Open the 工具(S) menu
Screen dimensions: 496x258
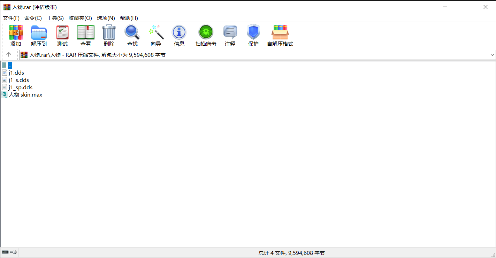click(x=55, y=18)
